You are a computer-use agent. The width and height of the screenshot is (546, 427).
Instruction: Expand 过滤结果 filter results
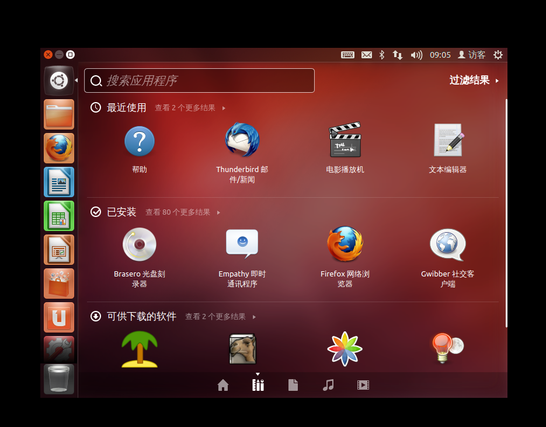[x=474, y=80]
